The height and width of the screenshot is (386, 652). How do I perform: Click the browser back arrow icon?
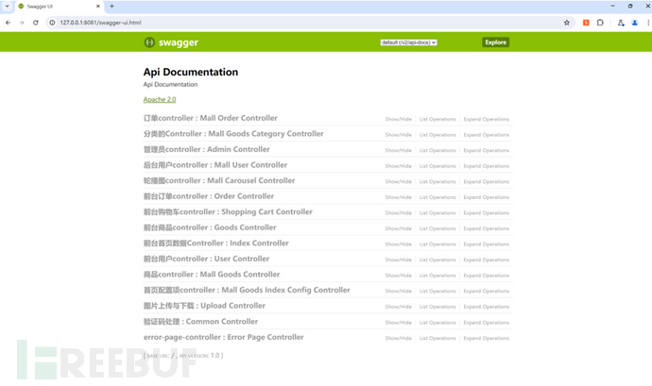pyautogui.click(x=9, y=22)
